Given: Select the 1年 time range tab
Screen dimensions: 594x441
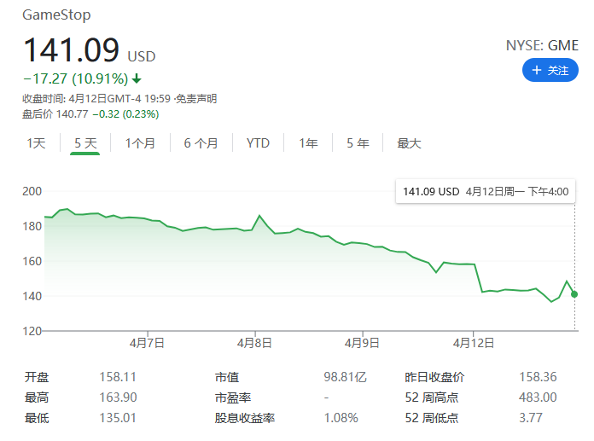Looking at the screenshot, I should pyautogui.click(x=308, y=143).
